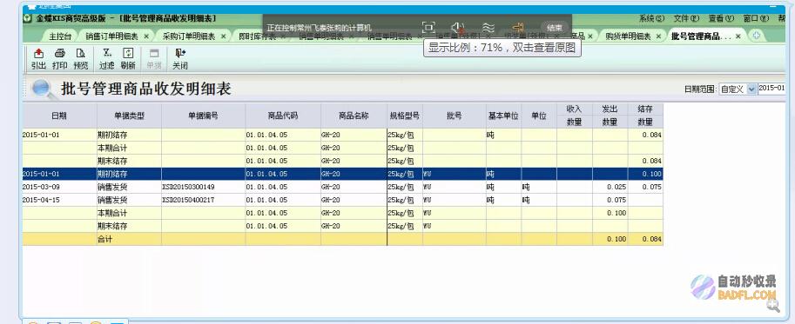Click 0.084 balance in the 合计 row

(646, 240)
